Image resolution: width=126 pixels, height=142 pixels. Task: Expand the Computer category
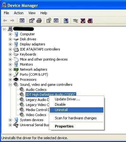[x=10, y=34]
